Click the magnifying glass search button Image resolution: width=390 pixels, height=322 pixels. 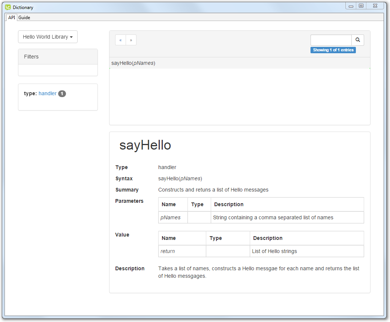click(x=357, y=40)
